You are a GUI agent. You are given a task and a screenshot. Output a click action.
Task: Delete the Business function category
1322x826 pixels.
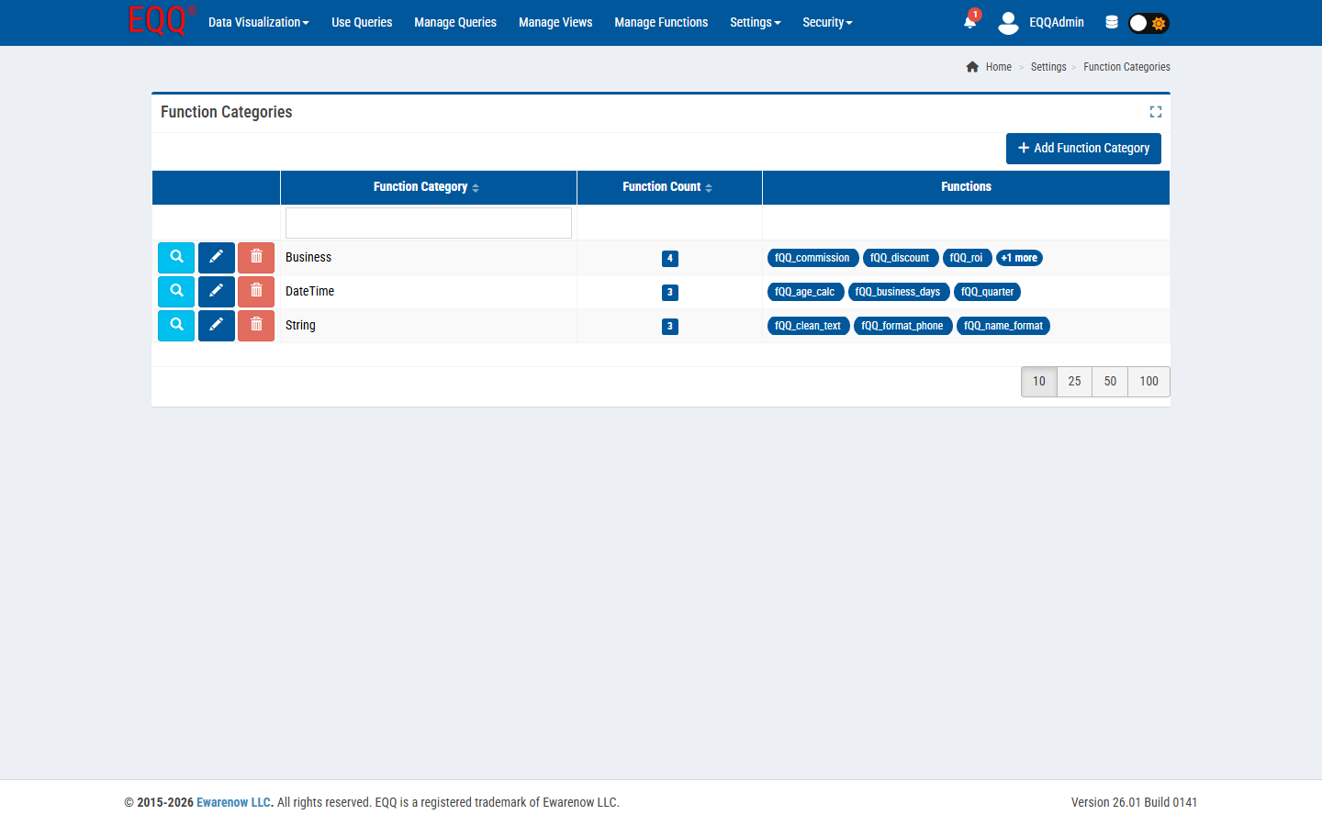coord(256,258)
